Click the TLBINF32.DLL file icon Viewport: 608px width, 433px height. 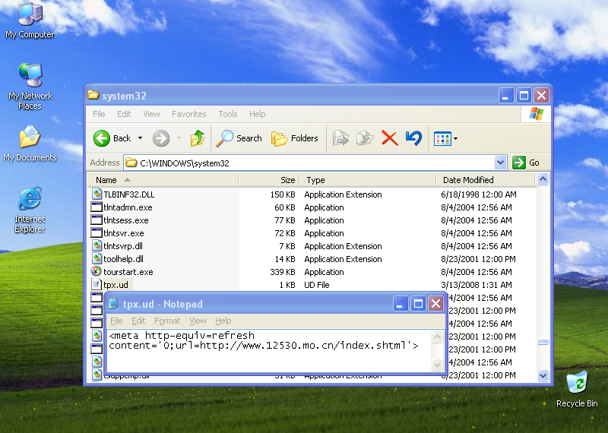[97, 194]
